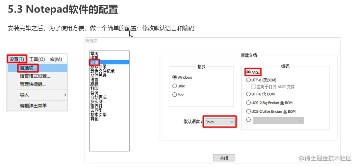Select UTF-8 含 BOM encoding option
357x167 pixels.
[x=248, y=94]
